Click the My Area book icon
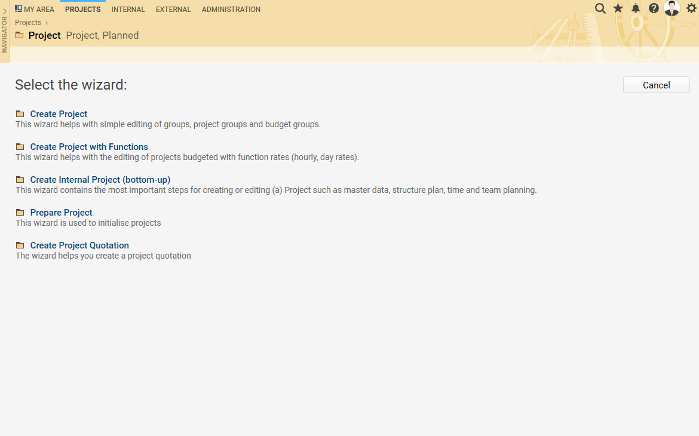The image size is (699, 436). [19, 8]
